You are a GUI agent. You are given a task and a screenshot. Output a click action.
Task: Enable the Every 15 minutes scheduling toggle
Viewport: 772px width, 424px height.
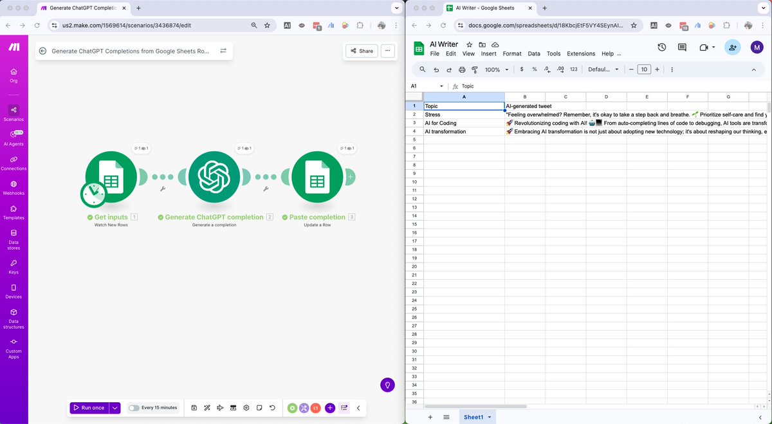134,407
